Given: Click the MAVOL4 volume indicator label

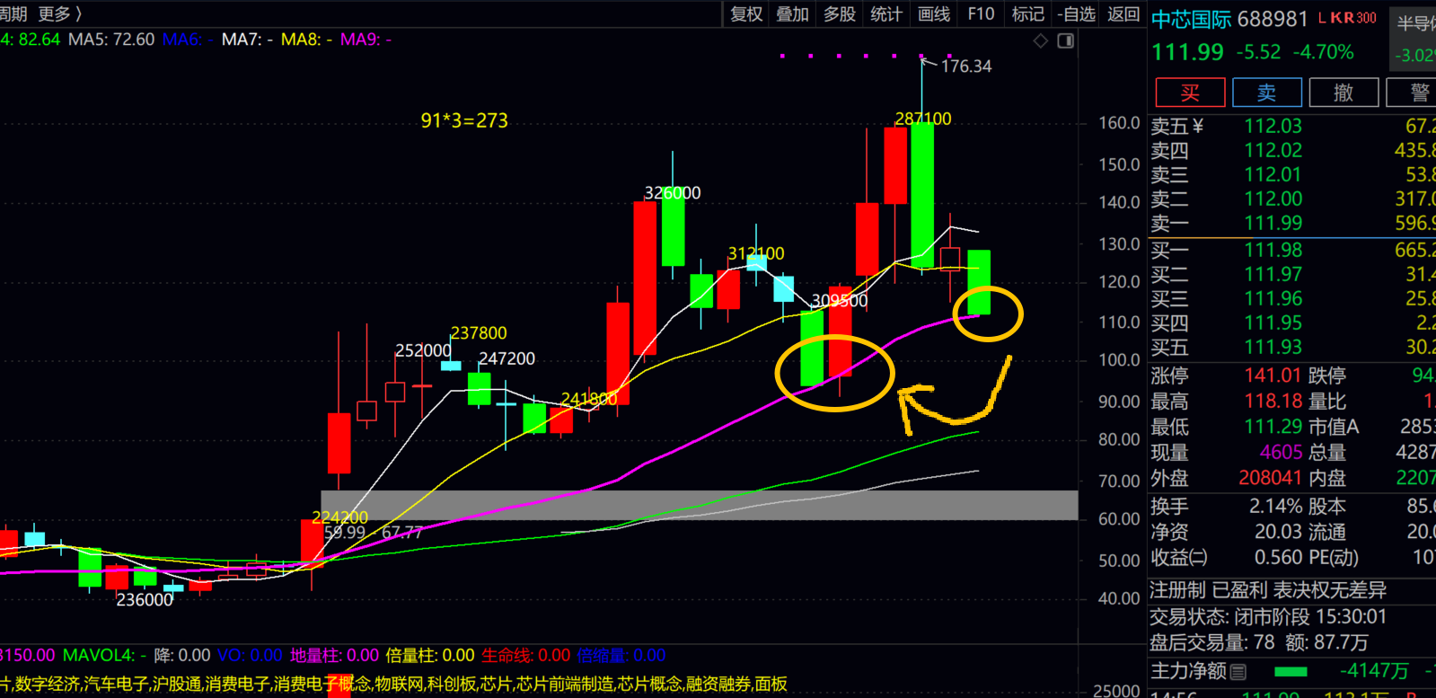Looking at the screenshot, I should (x=103, y=656).
